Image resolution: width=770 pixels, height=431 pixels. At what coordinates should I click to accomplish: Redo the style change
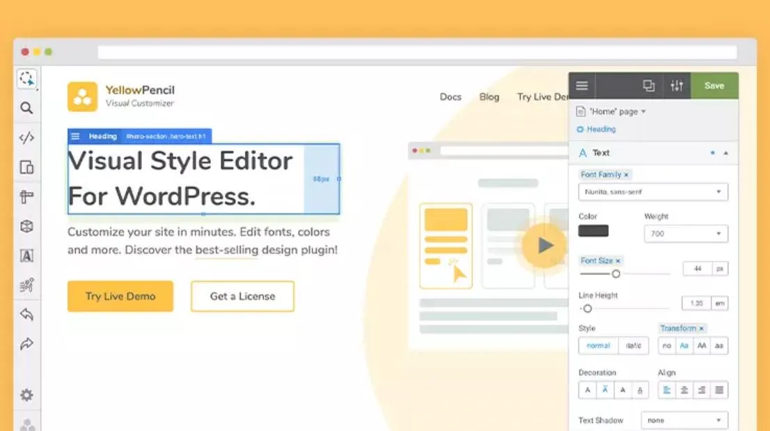coord(27,344)
